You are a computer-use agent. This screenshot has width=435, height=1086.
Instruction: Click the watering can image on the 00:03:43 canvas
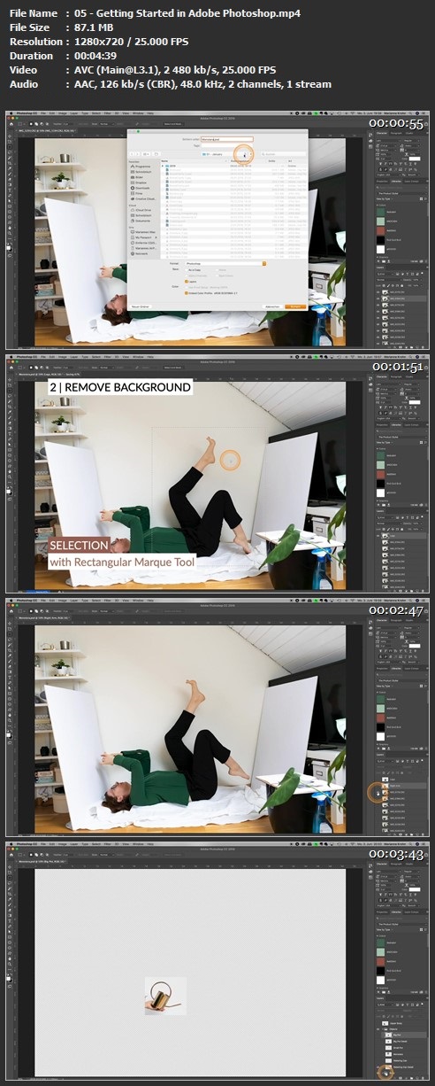coord(164,995)
